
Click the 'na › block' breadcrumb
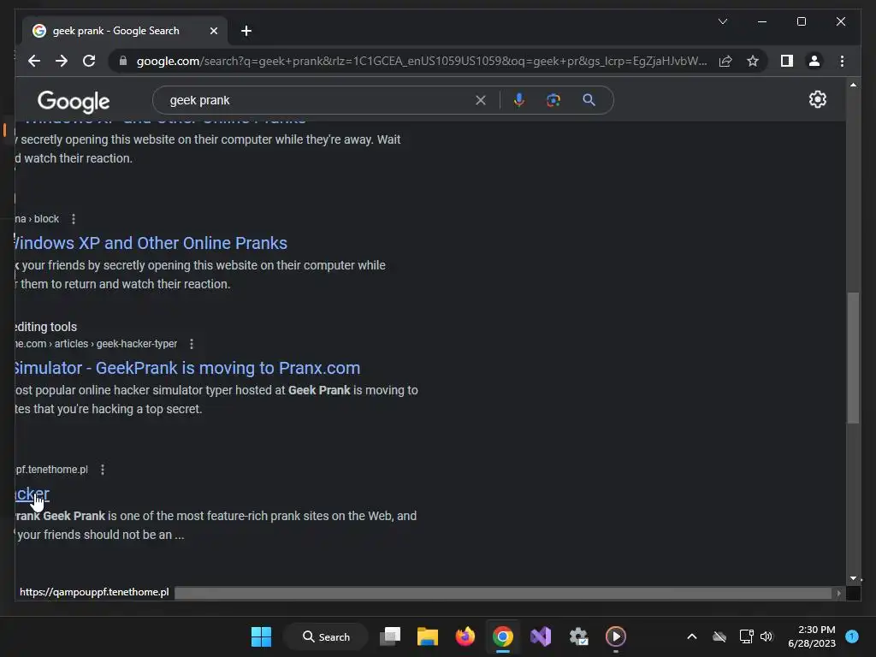37,219
